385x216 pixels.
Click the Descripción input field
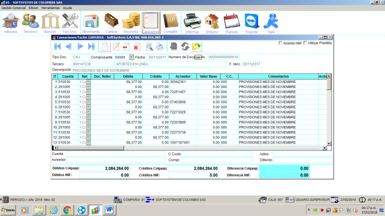pyautogui.click(x=140, y=70)
